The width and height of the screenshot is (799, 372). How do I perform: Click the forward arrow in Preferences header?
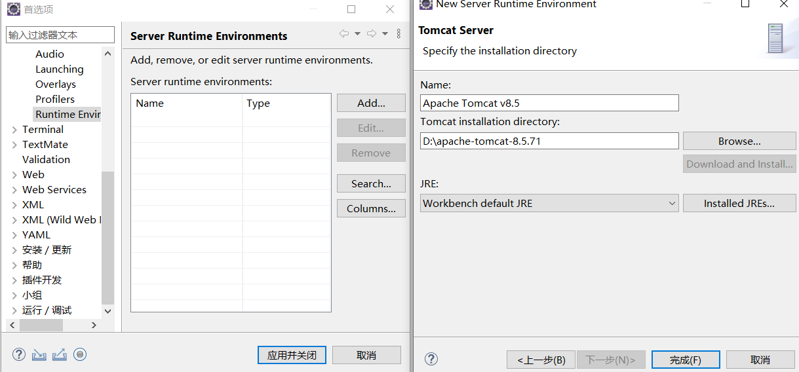(x=372, y=33)
